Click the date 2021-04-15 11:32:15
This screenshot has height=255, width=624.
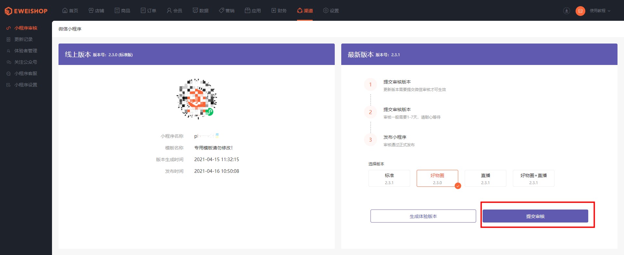pos(216,159)
